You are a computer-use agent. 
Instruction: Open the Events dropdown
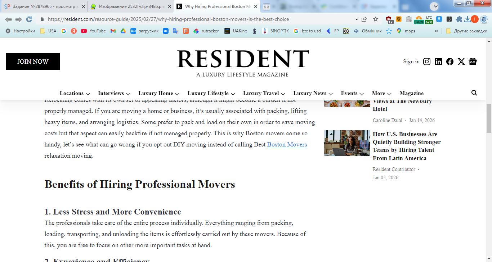tap(352, 93)
